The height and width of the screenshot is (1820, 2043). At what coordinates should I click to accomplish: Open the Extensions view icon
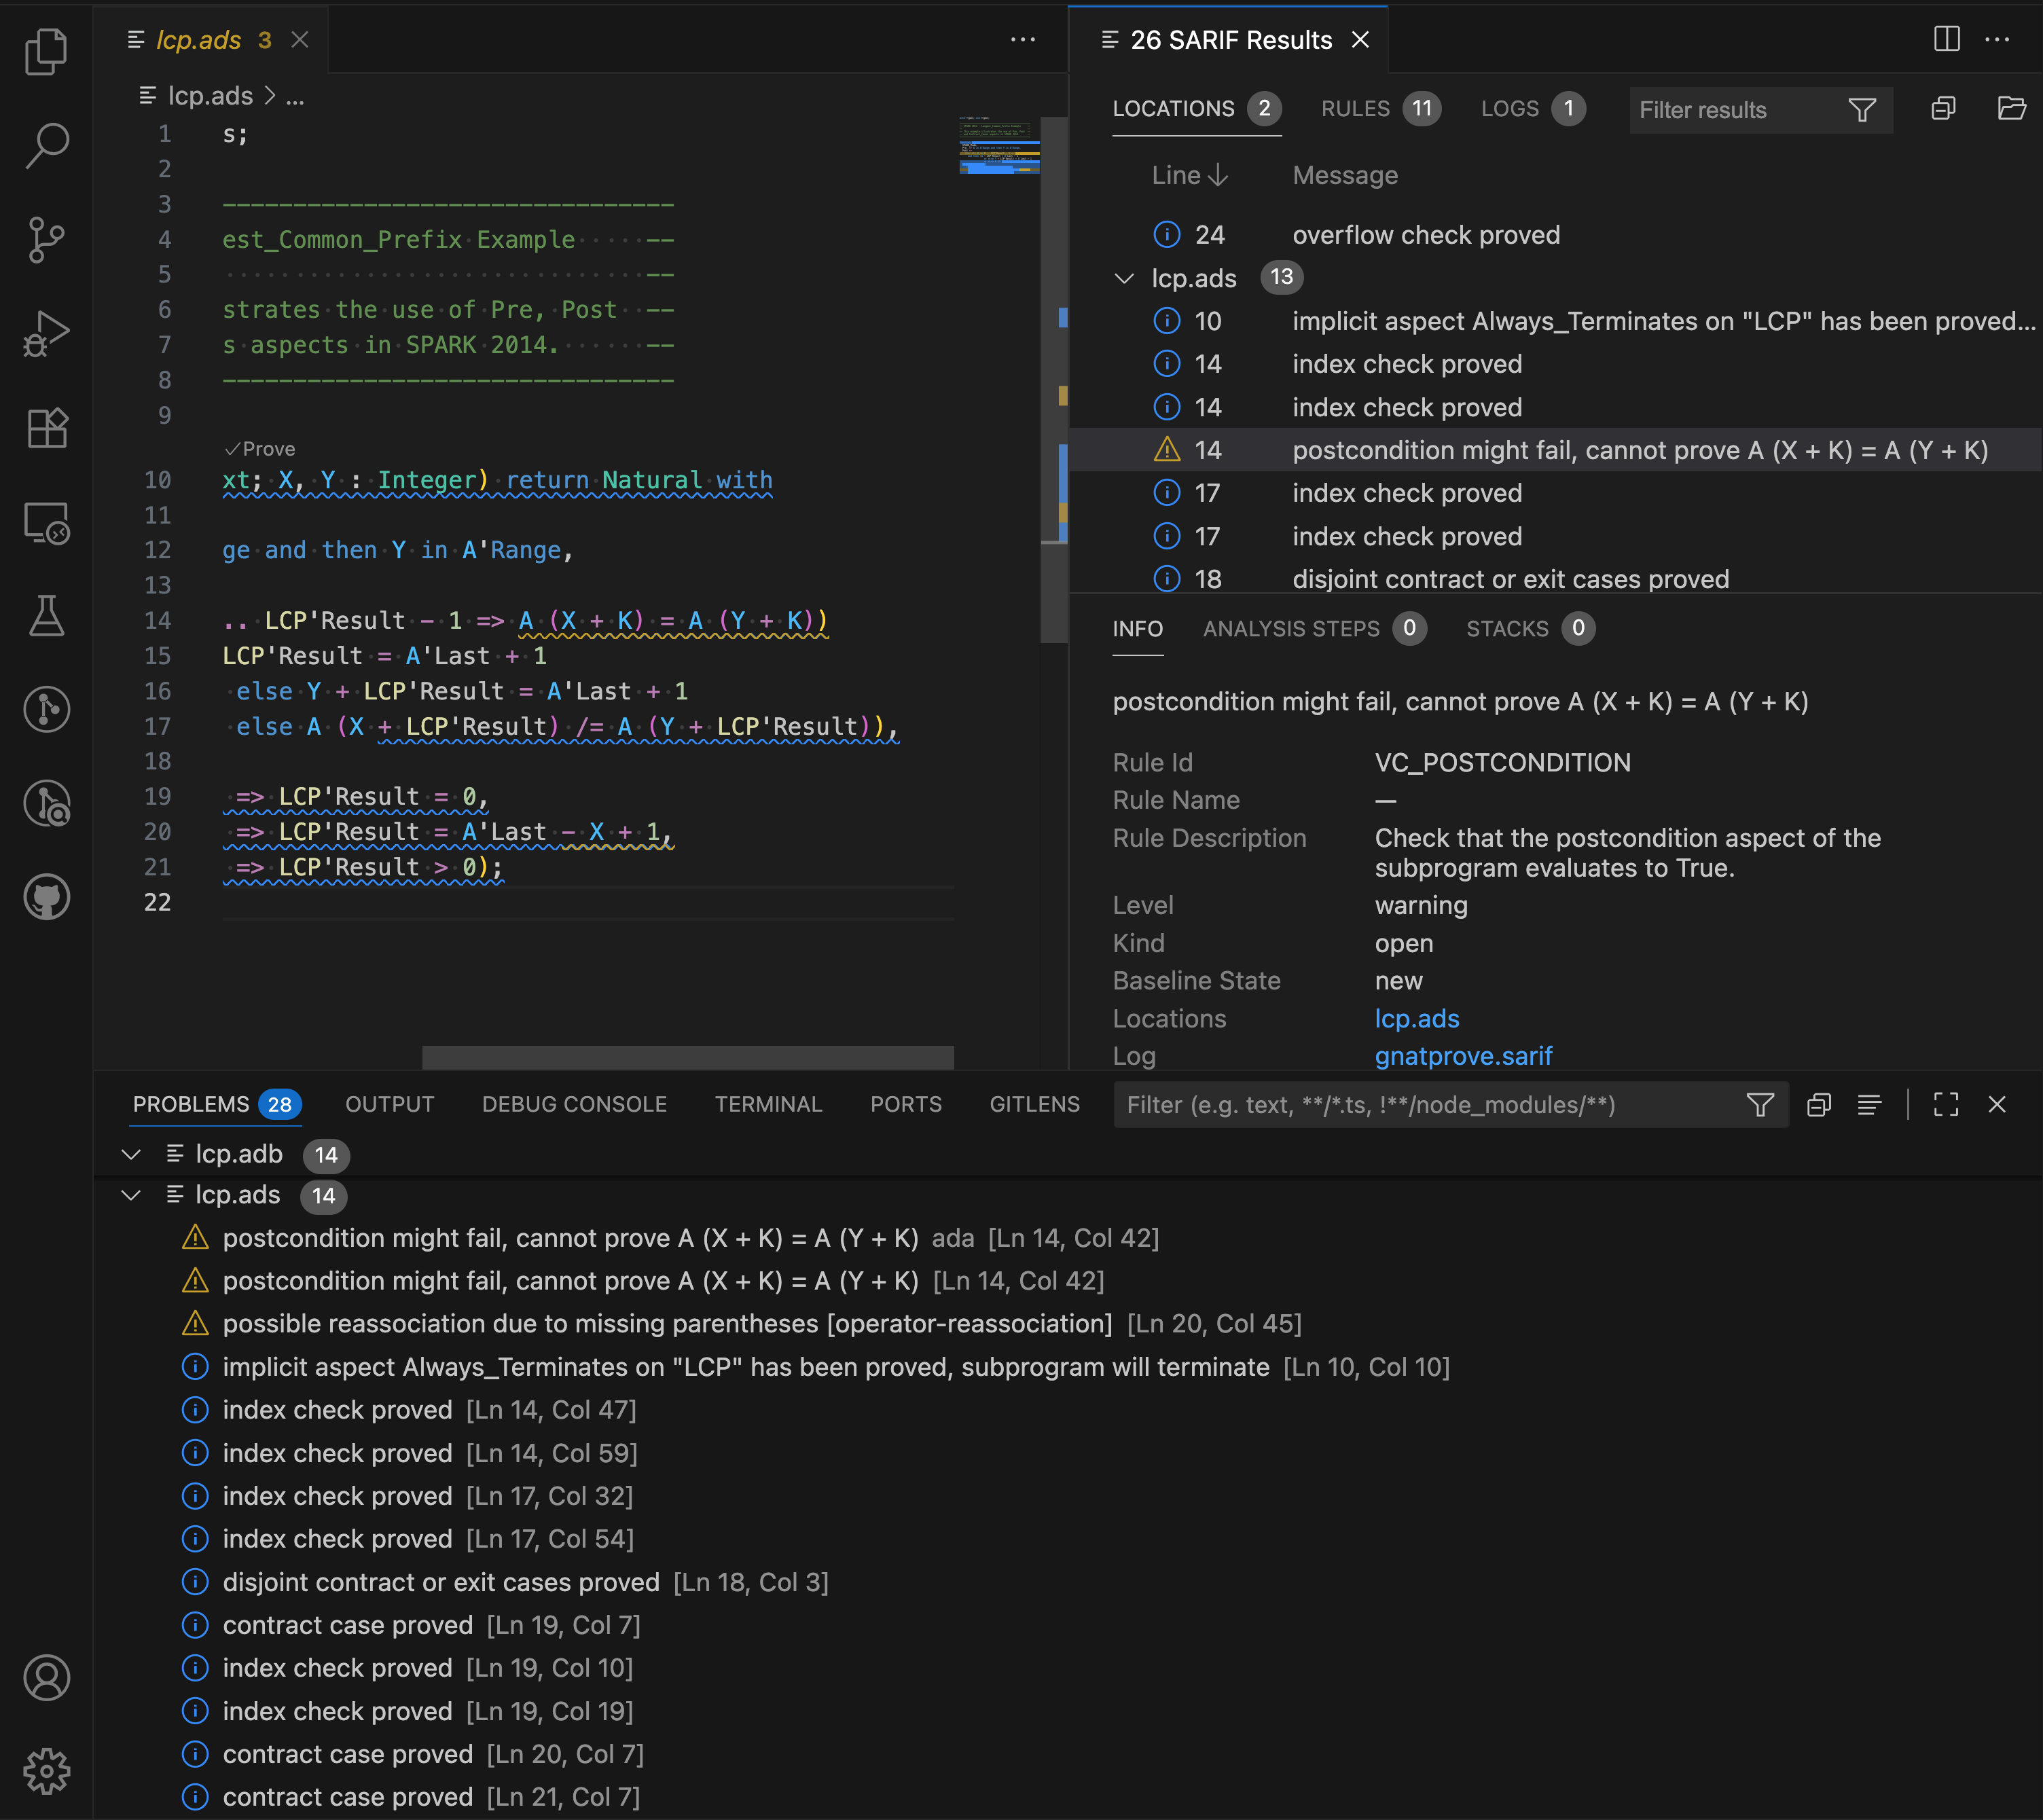(46, 428)
